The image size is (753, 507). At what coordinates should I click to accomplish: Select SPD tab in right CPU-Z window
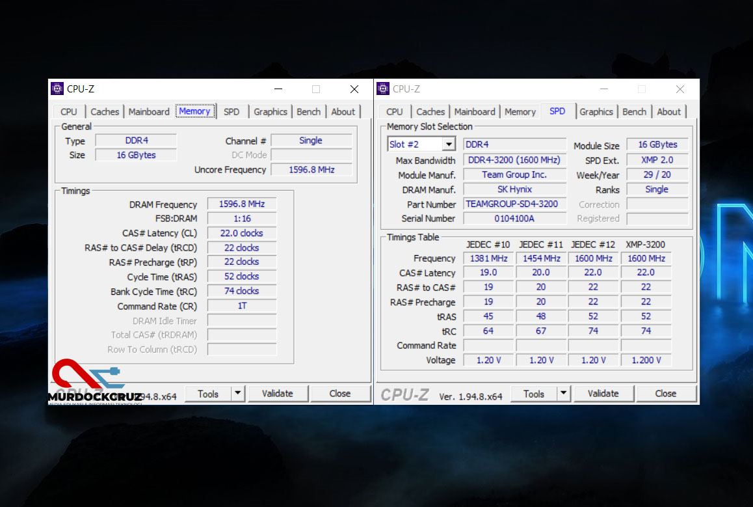[x=557, y=111]
